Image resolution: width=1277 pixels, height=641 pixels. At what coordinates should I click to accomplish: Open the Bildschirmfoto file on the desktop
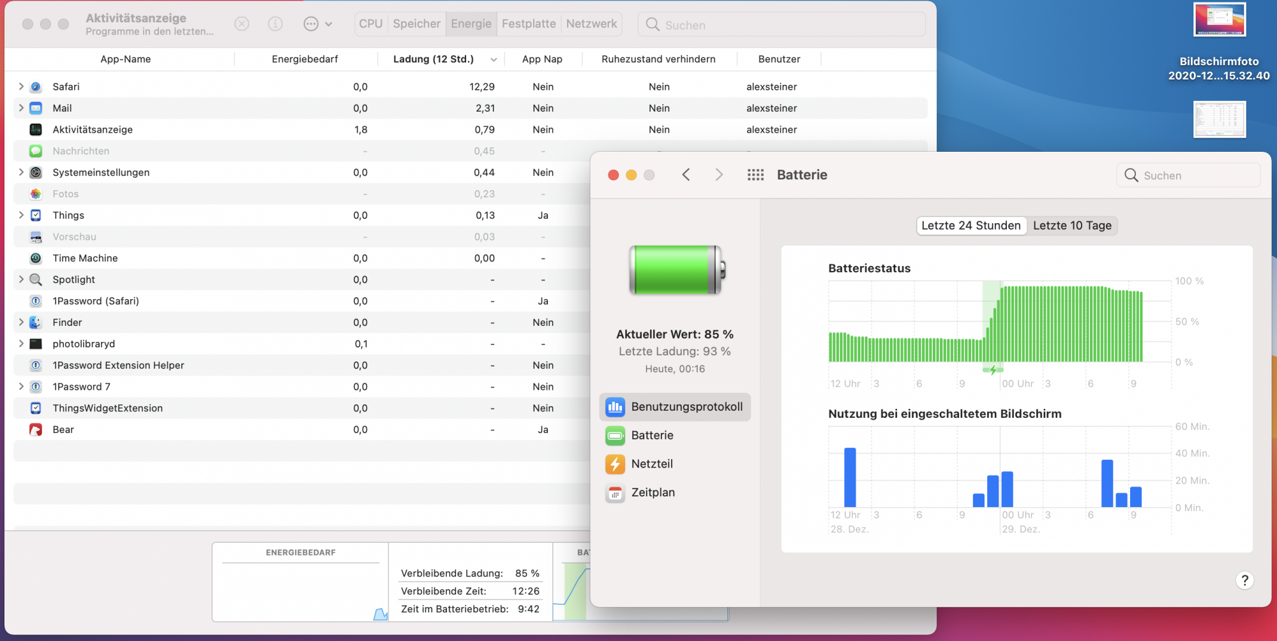pyautogui.click(x=1219, y=20)
